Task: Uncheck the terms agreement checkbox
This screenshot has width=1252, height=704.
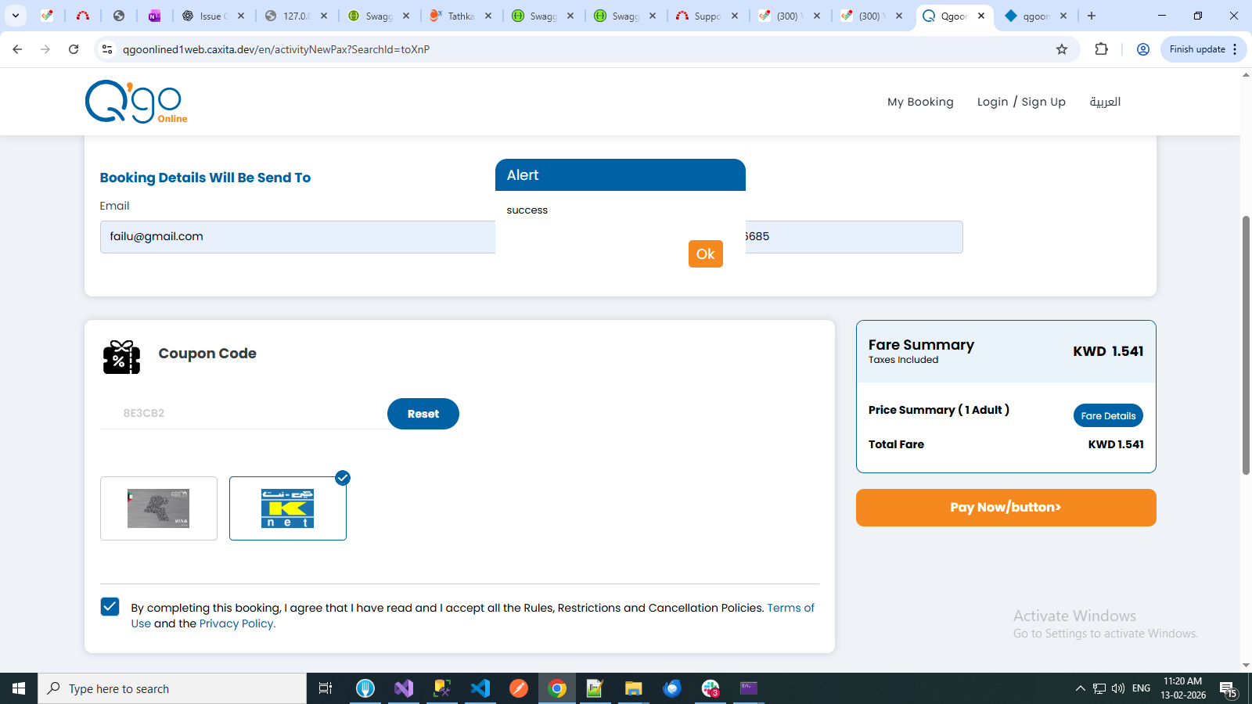Action: click(110, 607)
